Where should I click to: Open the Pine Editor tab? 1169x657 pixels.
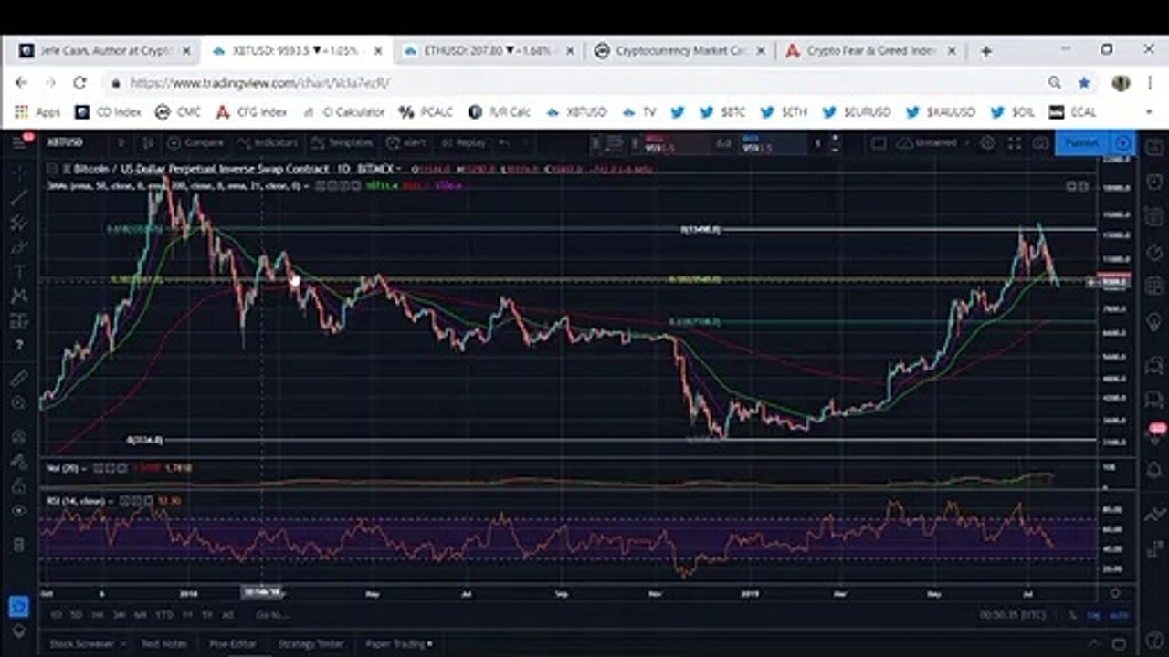(233, 643)
